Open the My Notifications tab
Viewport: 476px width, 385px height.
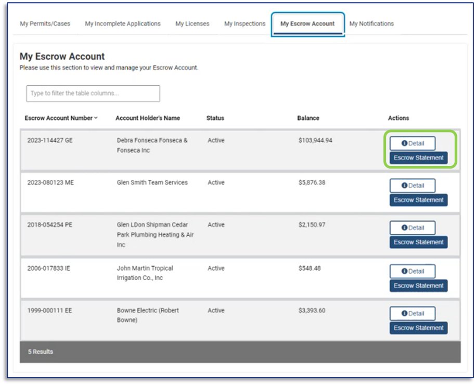click(x=371, y=23)
